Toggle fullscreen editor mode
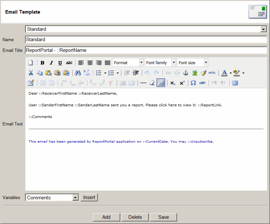This screenshot has height=224, width=270. pyautogui.click(x=235, y=83)
